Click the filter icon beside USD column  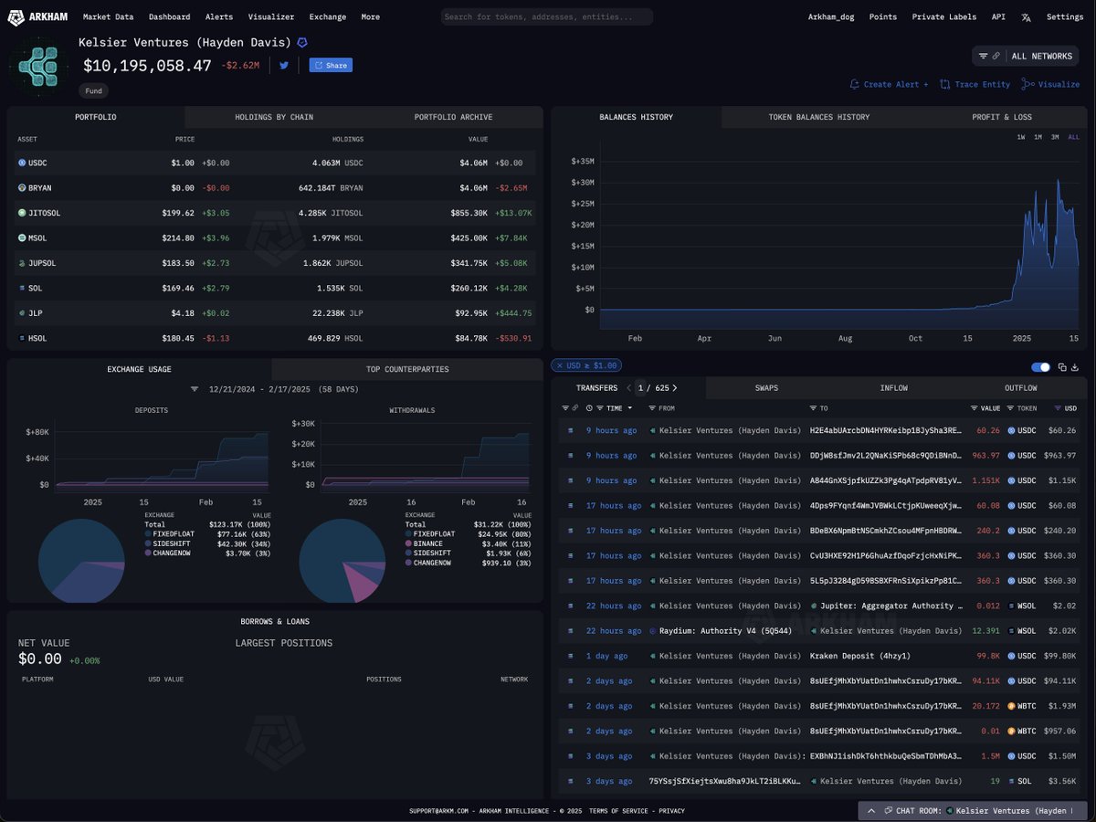tap(1058, 408)
